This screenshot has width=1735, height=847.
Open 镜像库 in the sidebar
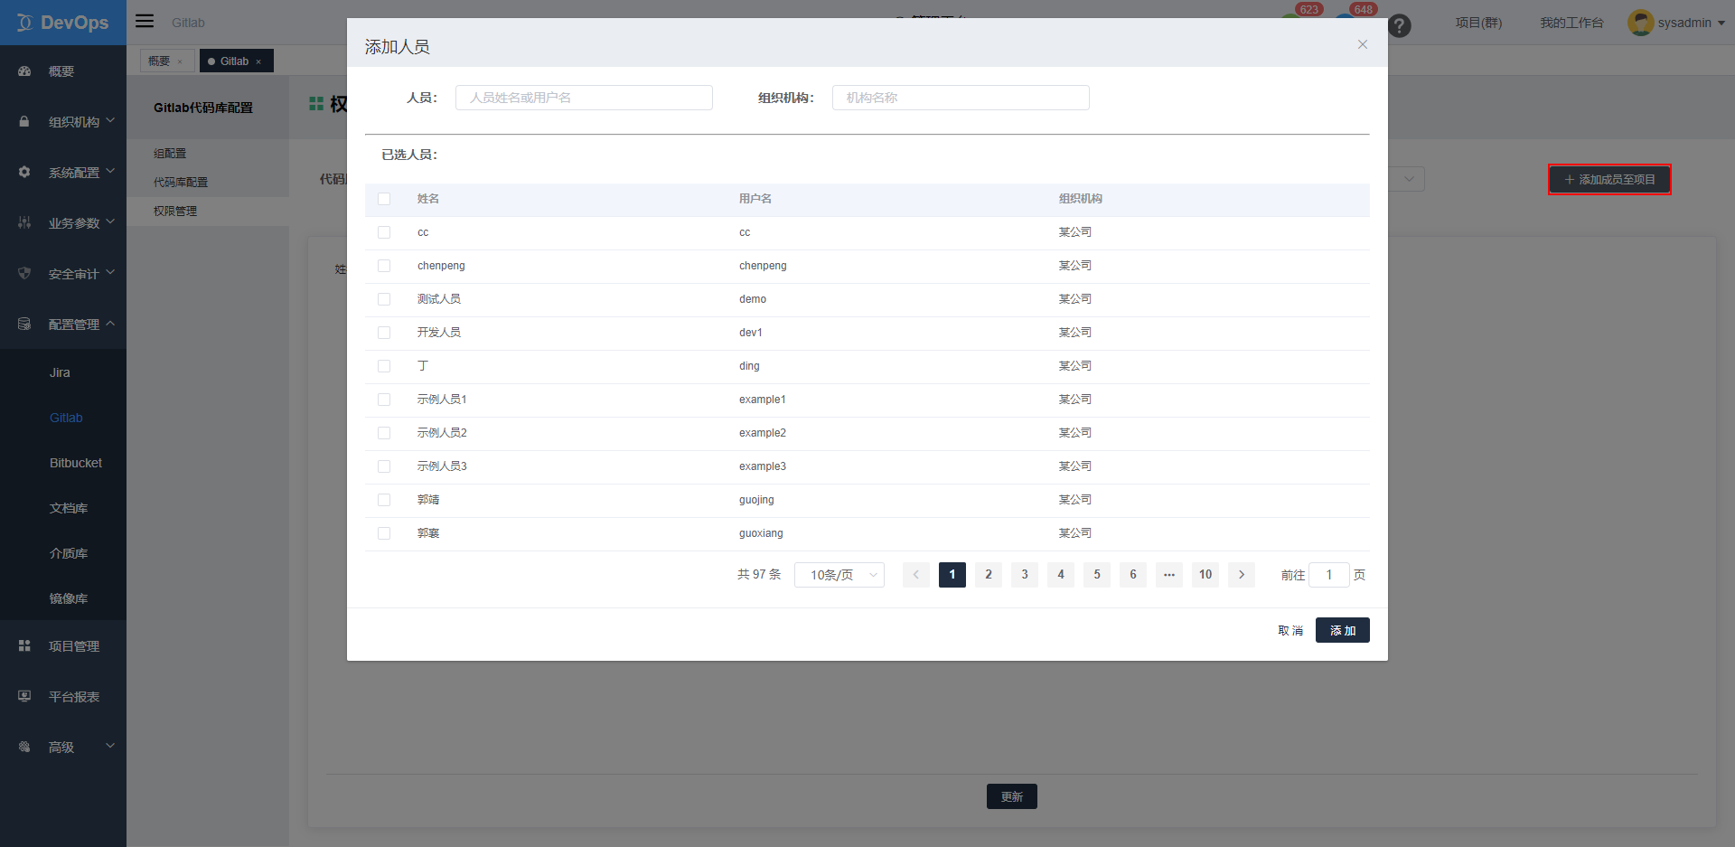[x=69, y=598]
